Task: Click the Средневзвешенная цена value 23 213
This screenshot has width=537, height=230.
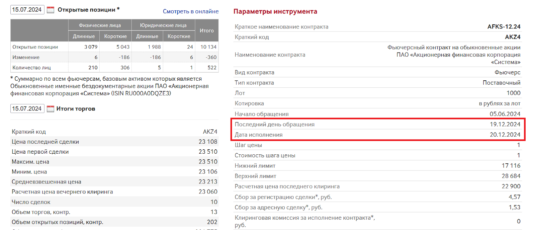Action: point(208,182)
